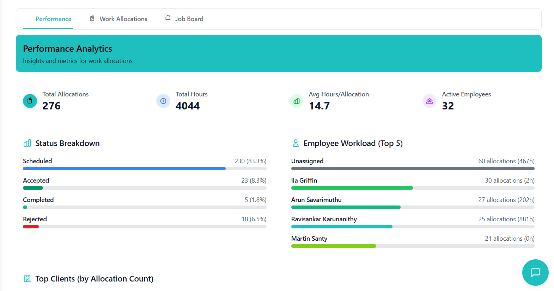Image resolution: width=554 pixels, height=291 pixels.
Task: Click the Status Breakdown bar chart icon
Action: click(27, 143)
